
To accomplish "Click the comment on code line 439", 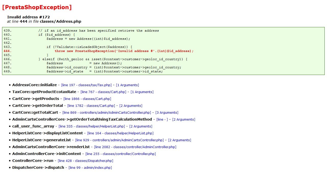I will tap(99, 31).
